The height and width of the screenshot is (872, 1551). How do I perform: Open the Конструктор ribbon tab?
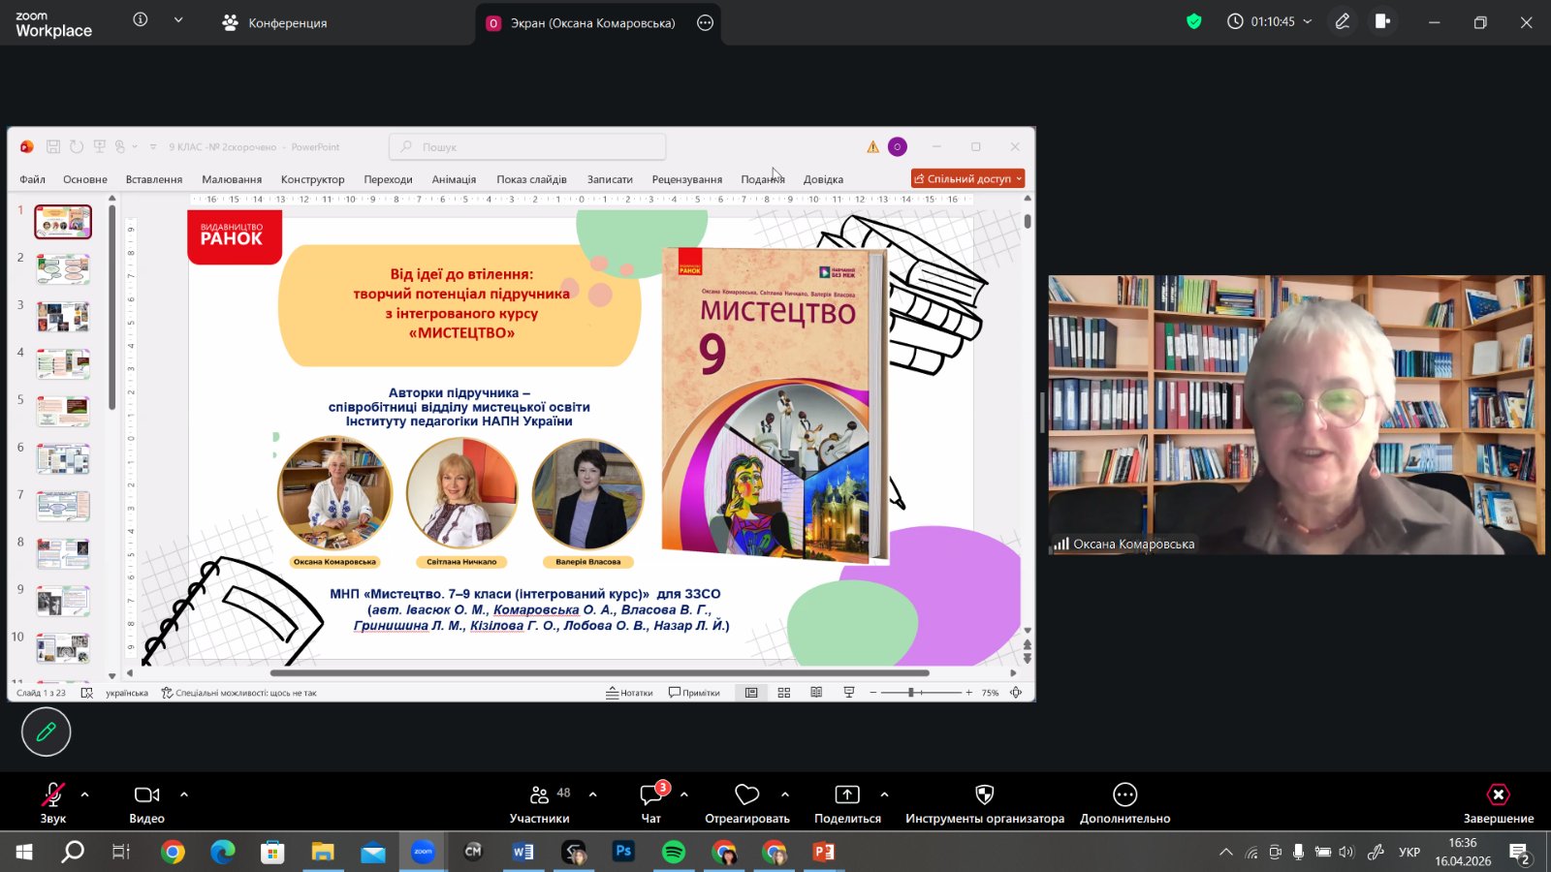(312, 179)
